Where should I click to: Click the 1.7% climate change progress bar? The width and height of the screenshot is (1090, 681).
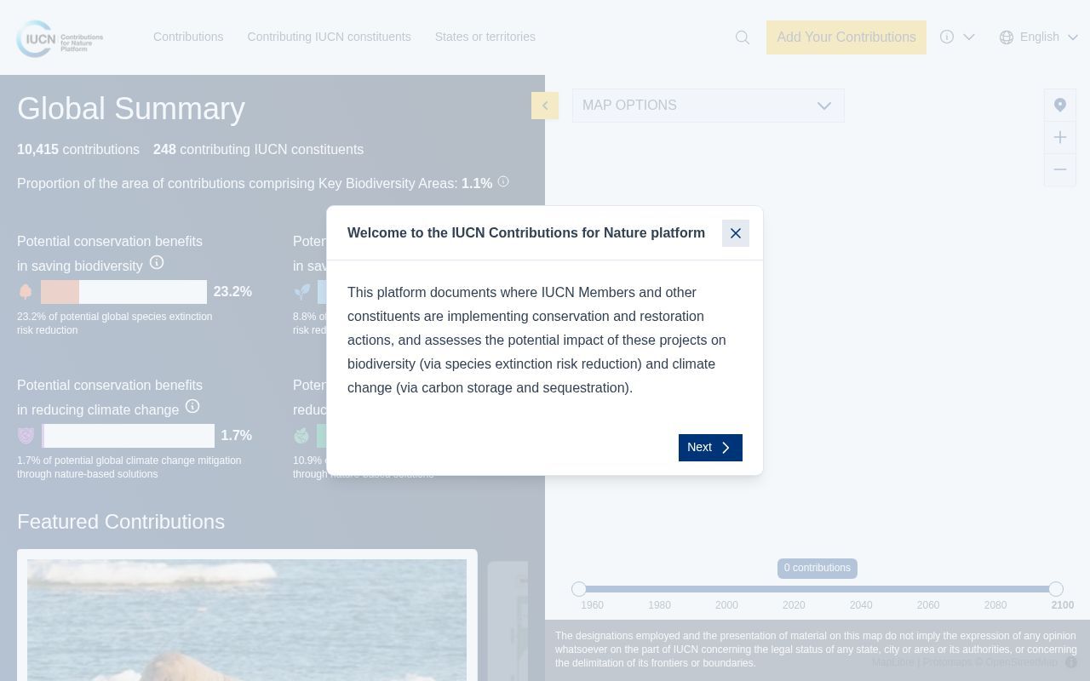pos(128,436)
